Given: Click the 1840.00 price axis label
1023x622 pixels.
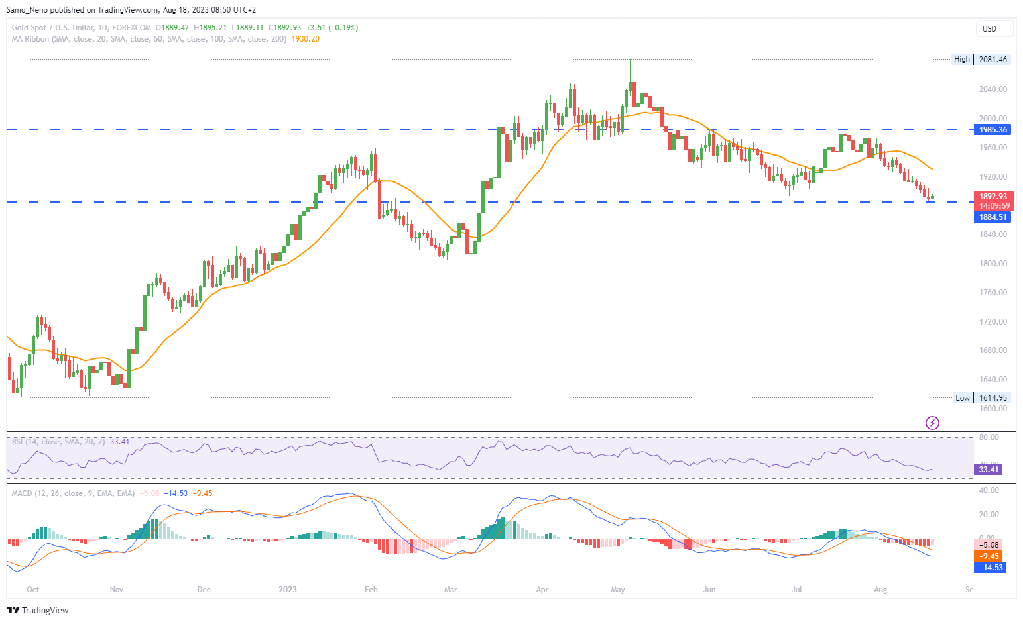Looking at the screenshot, I should click(993, 234).
